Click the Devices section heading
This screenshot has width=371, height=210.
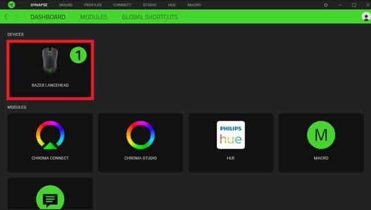[x=16, y=35]
